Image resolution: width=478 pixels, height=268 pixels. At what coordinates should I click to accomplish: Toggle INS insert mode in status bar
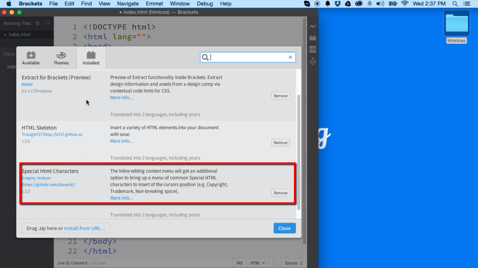[x=239, y=263]
